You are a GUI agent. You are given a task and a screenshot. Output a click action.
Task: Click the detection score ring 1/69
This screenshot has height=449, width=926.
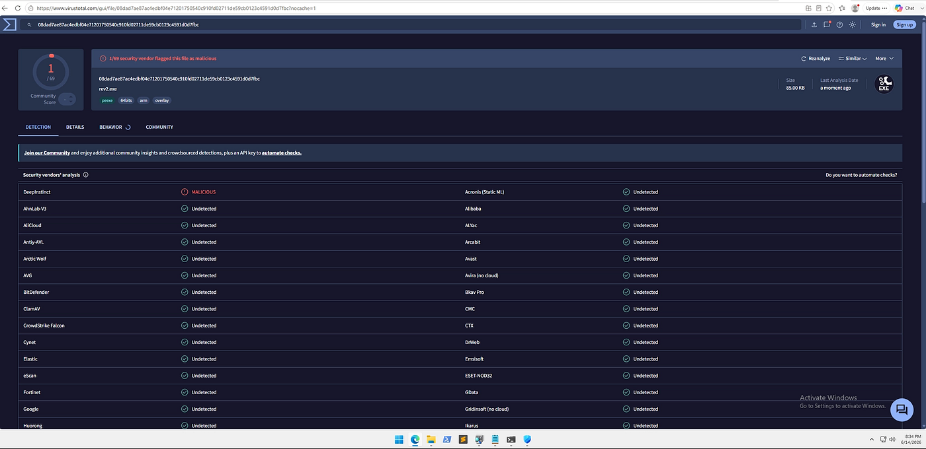tap(51, 71)
